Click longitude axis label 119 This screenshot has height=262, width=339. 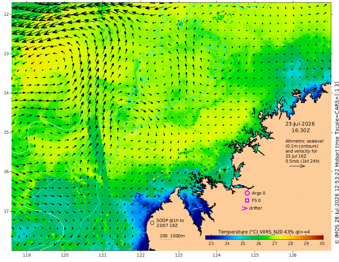(x=27, y=255)
